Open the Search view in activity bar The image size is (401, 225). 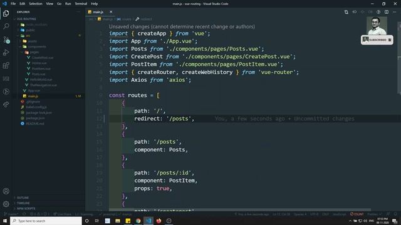[6, 26]
